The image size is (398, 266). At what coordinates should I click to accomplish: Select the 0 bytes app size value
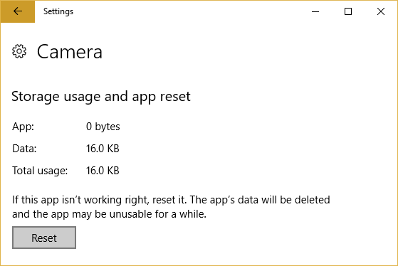click(x=103, y=127)
